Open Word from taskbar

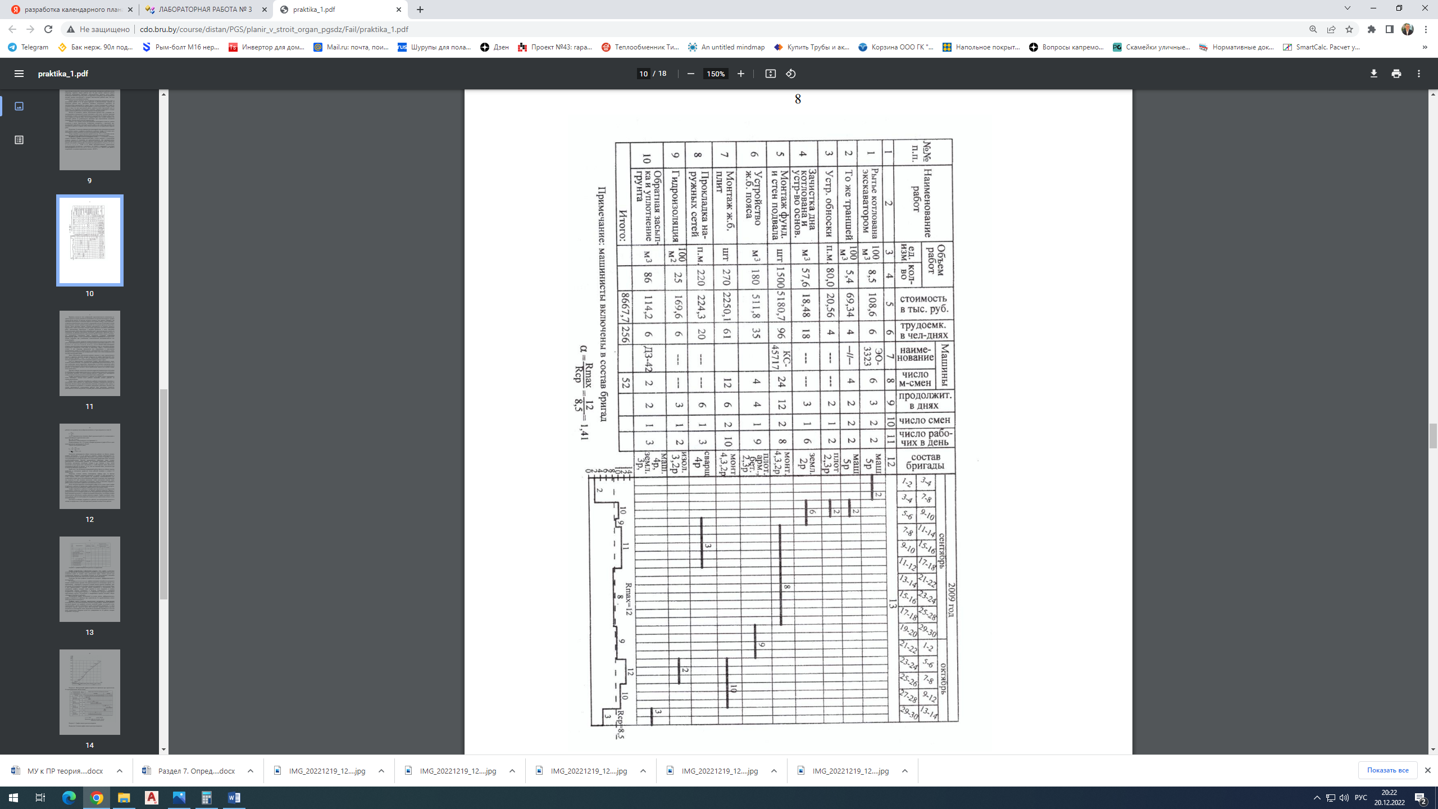[x=234, y=798]
